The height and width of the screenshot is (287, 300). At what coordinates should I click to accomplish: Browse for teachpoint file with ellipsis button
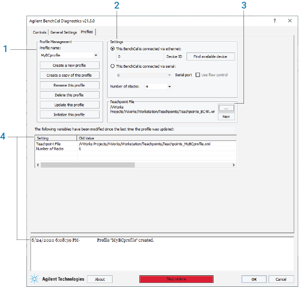point(226,108)
